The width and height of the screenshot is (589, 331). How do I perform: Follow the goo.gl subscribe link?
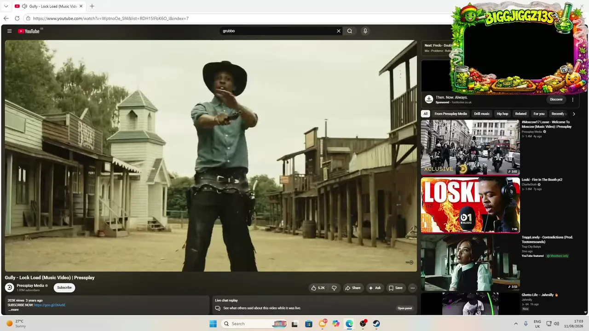pyautogui.click(x=50, y=305)
